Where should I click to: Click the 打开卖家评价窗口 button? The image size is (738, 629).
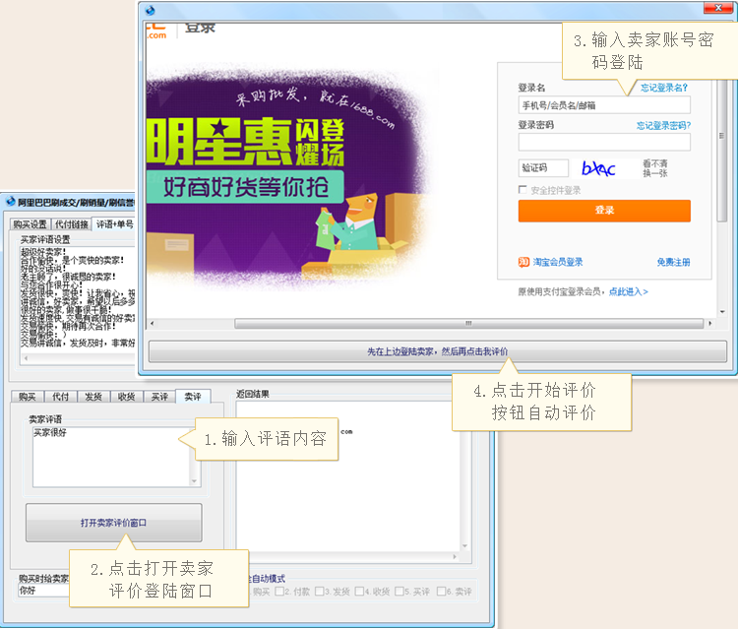tap(114, 523)
